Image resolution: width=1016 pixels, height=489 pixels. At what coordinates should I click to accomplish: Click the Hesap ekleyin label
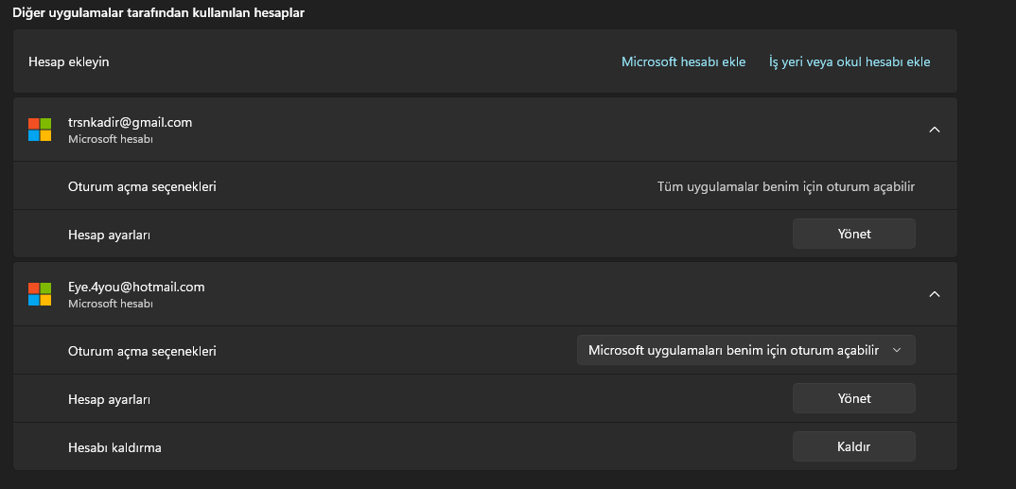click(x=69, y=61)
